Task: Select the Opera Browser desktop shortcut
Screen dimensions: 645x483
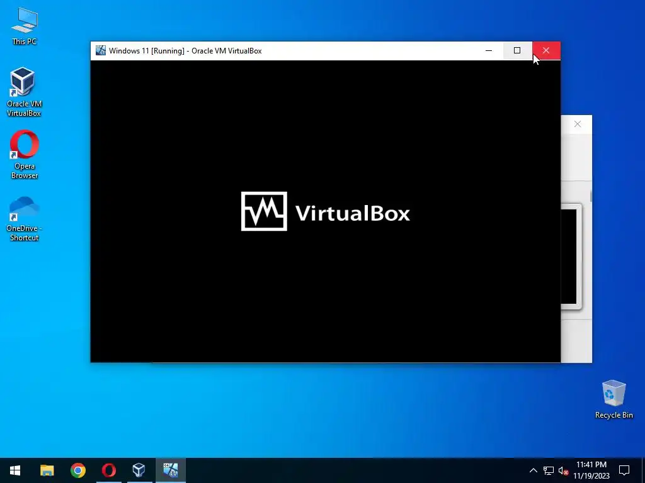Action: [x=25, y=155]
